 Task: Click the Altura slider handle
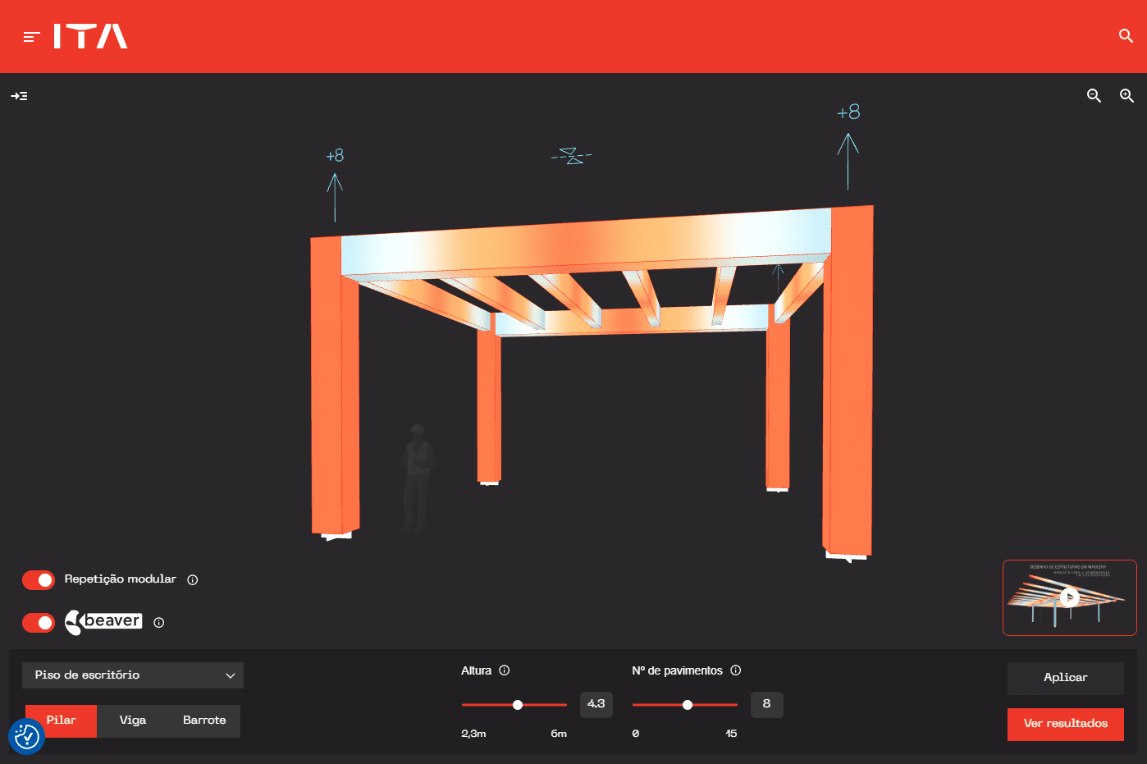pyautogui.click(x=518, y=705)
